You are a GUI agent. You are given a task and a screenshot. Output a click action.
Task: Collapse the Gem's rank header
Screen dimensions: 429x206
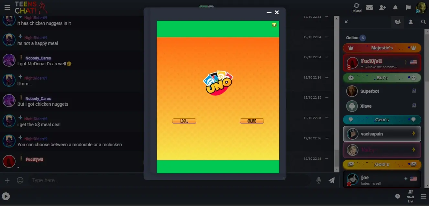coord(382,120)
